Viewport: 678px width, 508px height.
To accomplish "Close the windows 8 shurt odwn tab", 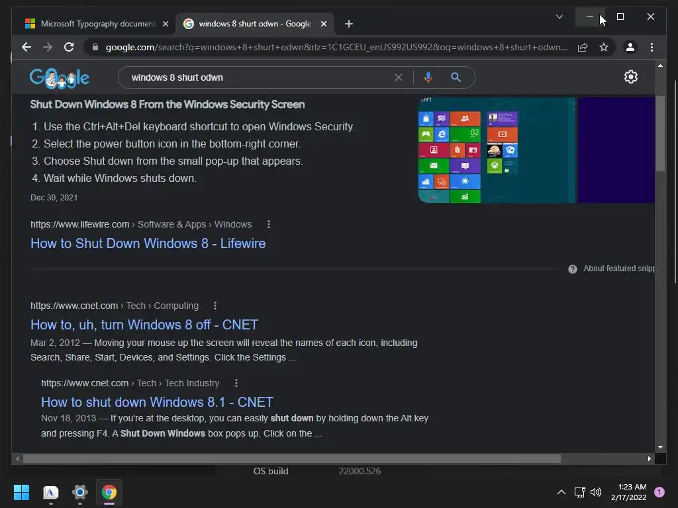I will click(323, 24).
